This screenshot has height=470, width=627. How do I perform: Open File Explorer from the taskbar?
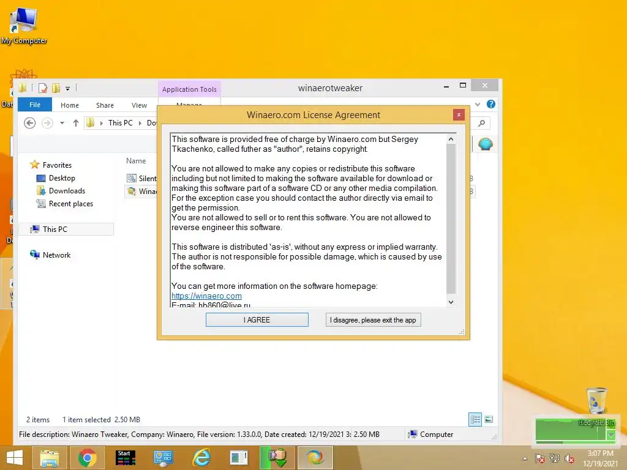pos(49,458)
